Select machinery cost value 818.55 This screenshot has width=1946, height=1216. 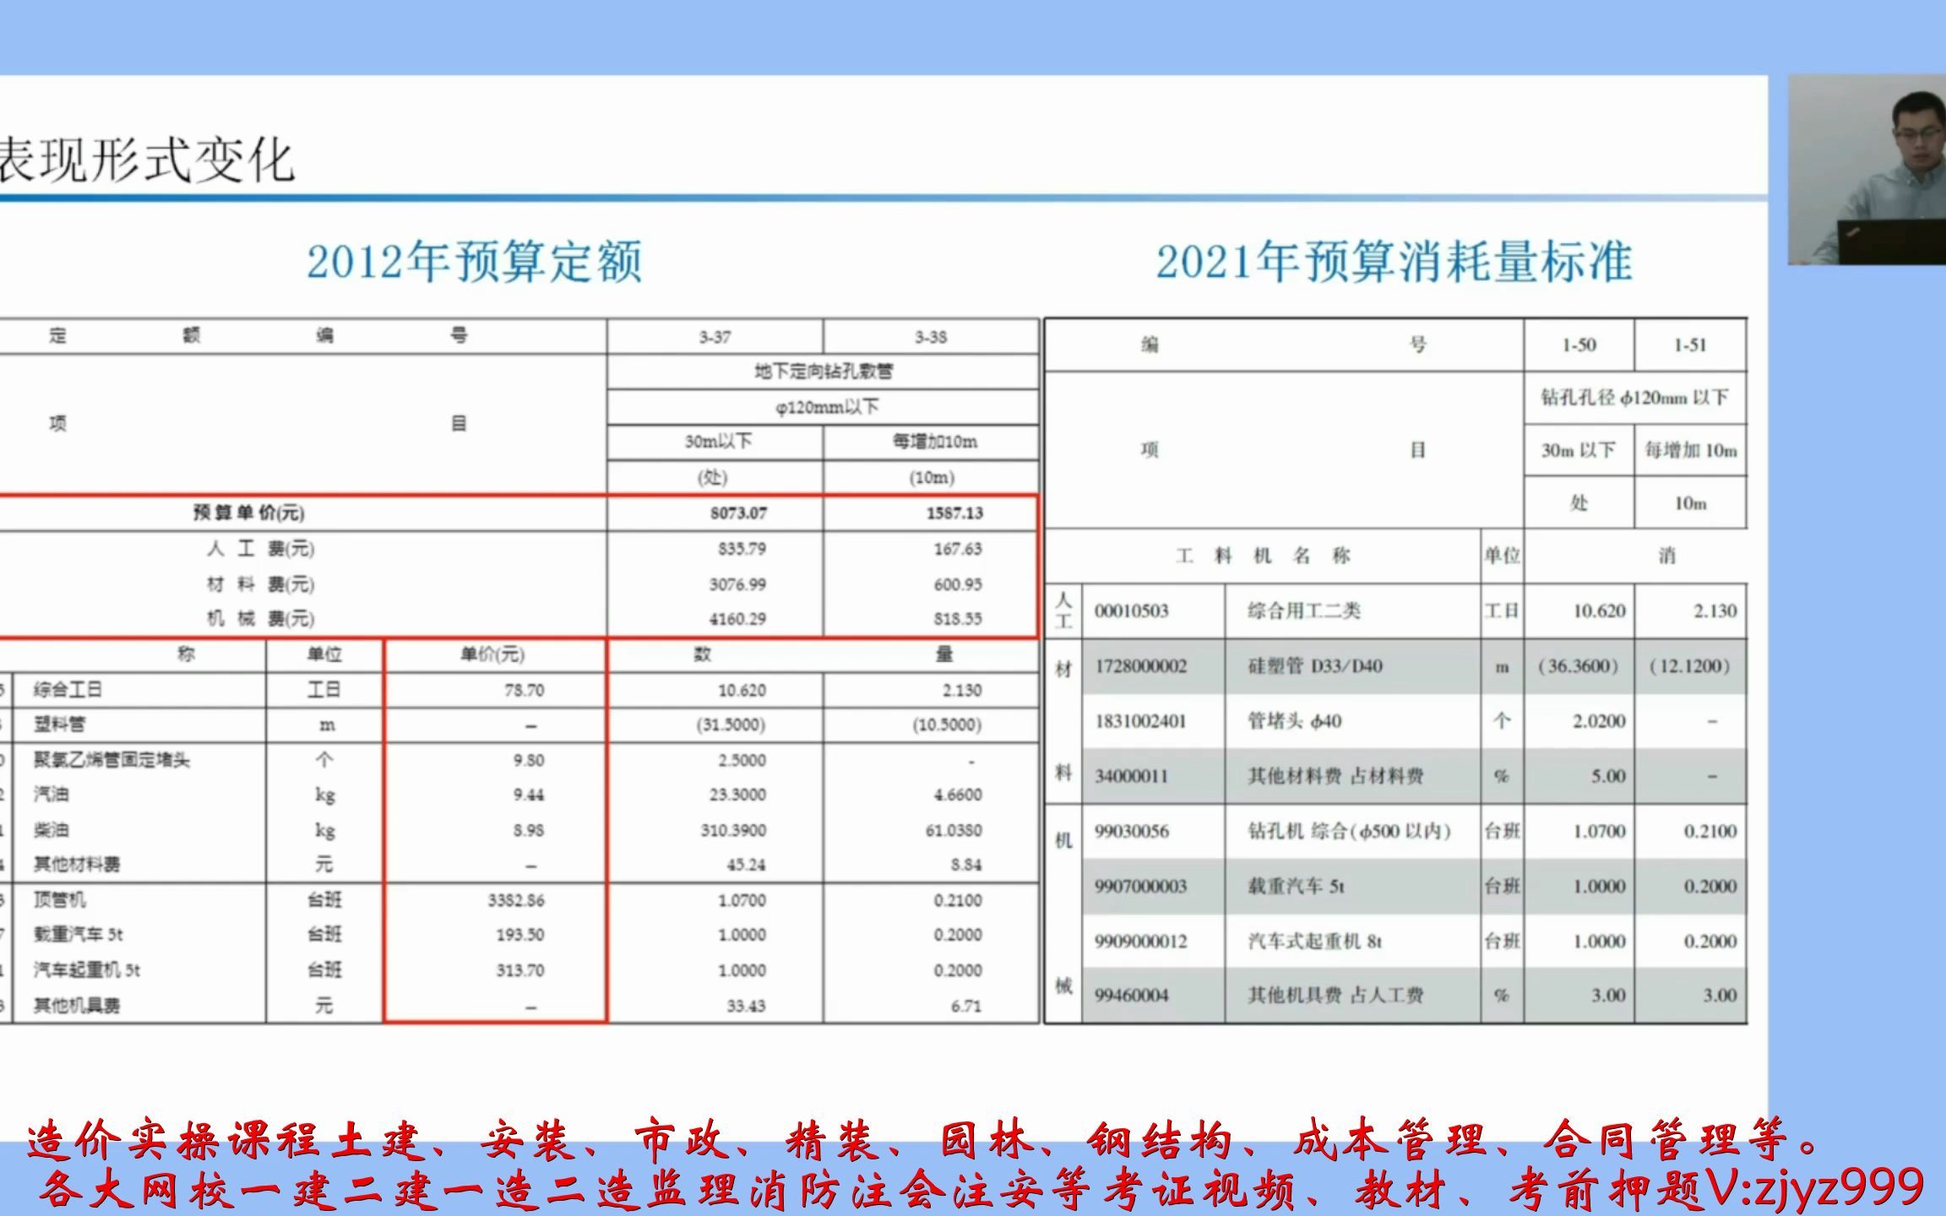tap(958, 619)
